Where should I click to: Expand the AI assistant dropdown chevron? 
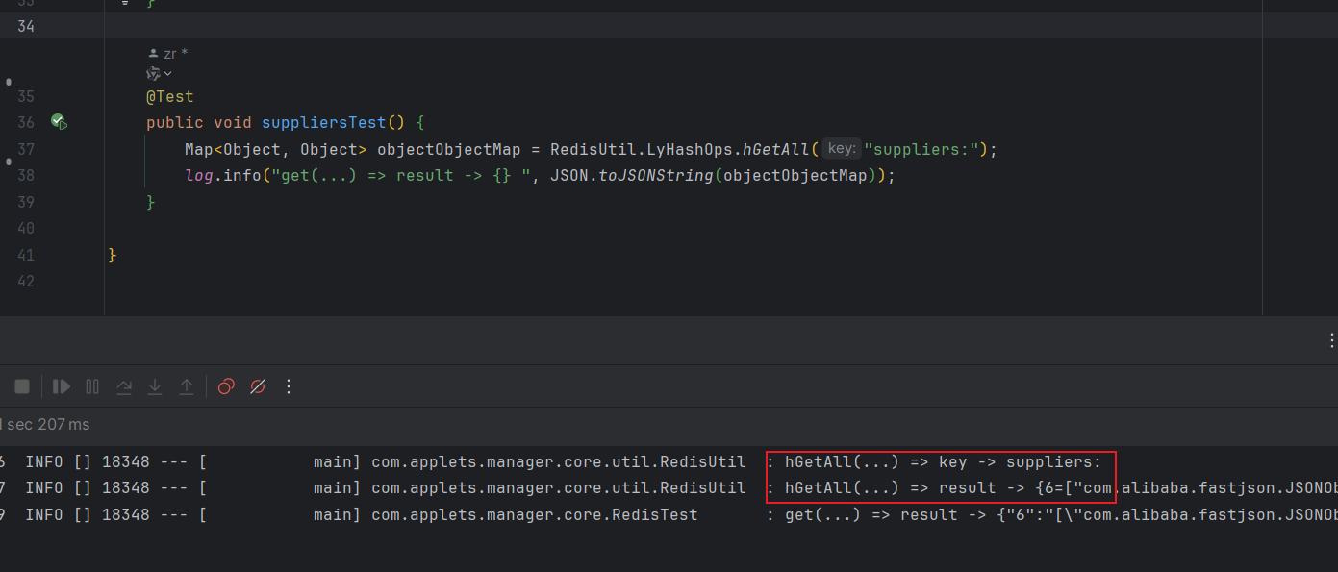pyautogui.click(x=168, y=74)
